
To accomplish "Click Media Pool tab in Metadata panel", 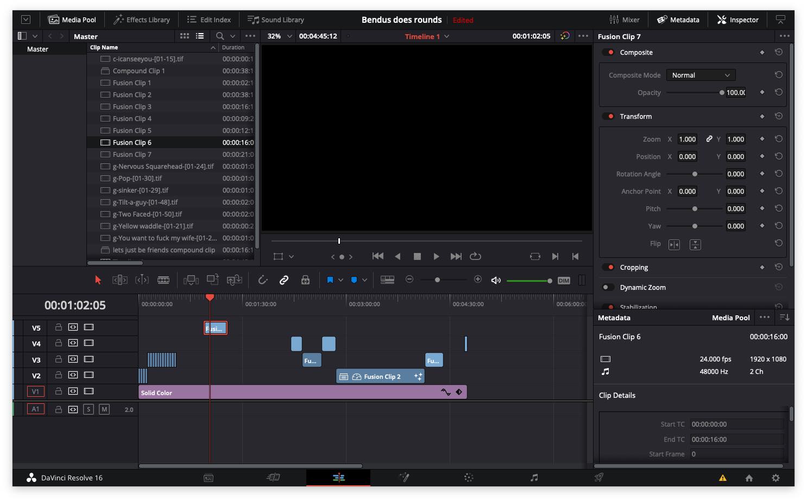I will coord(730,318).
